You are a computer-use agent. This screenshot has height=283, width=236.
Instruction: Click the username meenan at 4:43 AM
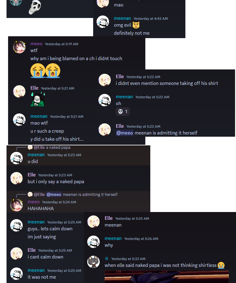point(122,18)
